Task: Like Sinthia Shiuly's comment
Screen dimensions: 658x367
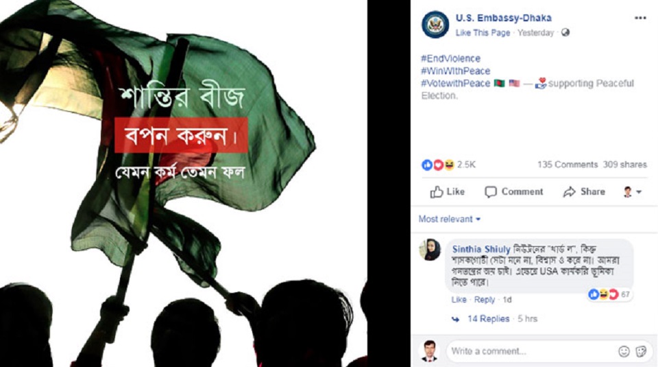Action: coord(459,300)
